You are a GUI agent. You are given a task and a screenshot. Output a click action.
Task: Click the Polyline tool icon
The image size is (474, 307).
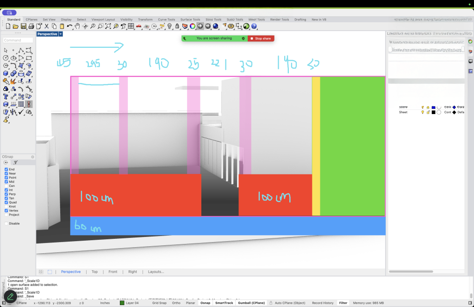coord(21,50)
